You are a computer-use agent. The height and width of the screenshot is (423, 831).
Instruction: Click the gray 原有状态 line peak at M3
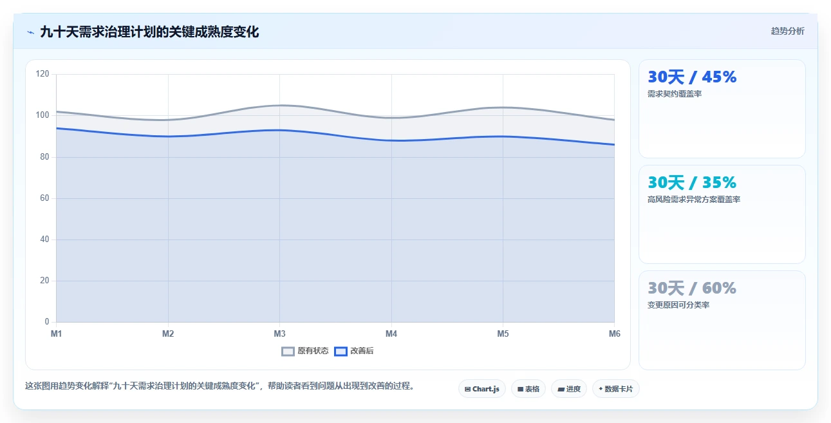[279, 105]
